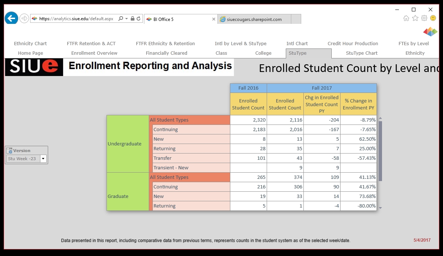Click the search magnifier in address bar
Screen dimensions: 443x256
pyautogui.click(x=121, y=19)
